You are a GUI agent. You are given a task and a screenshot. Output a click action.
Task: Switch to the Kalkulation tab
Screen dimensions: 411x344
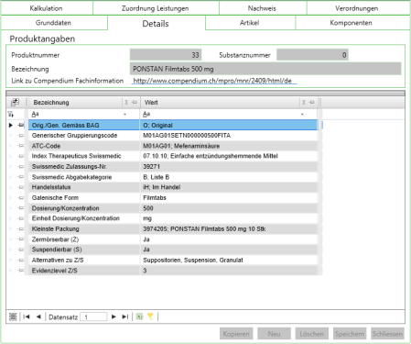pyautogui.click(x=47, y=8)
